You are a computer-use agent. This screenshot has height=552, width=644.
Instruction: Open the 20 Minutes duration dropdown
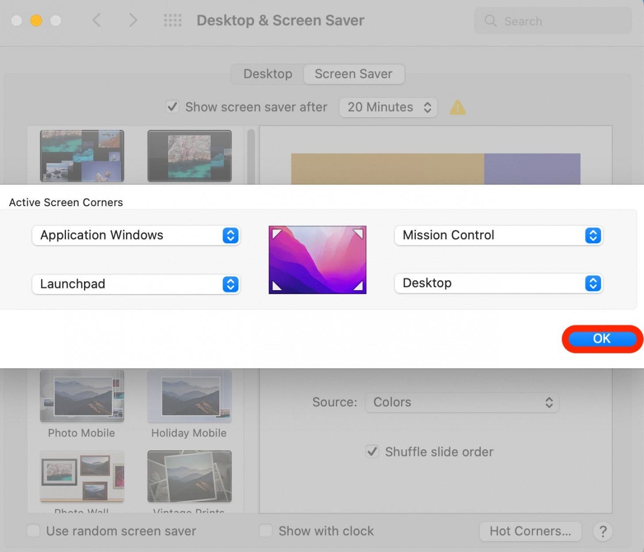click(387, 107)
